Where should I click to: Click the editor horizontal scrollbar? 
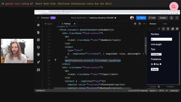coord(92,88)
